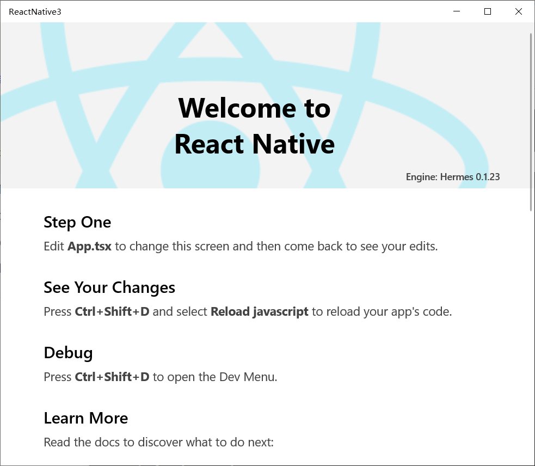This screenshot has height=466, width=535.
Task: Click Ctrl+Shift+D in the Debug section
Action: 112,377
